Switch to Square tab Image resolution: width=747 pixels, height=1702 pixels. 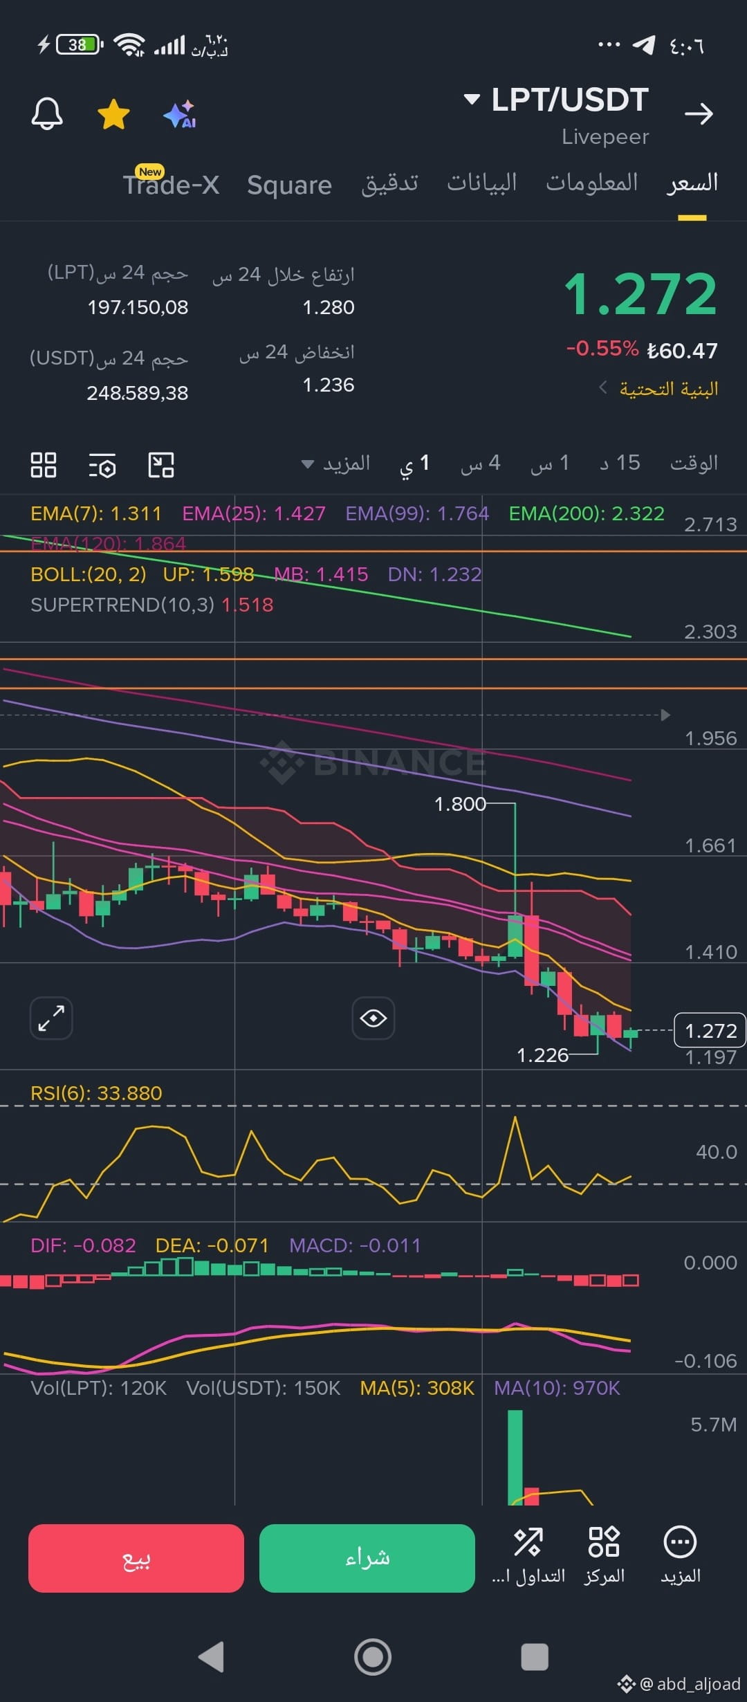coord(289,185)
